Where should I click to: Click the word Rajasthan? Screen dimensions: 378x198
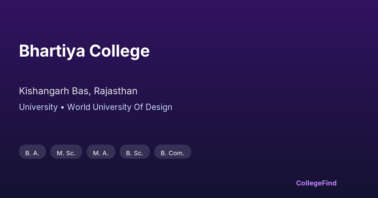[116, 91]
